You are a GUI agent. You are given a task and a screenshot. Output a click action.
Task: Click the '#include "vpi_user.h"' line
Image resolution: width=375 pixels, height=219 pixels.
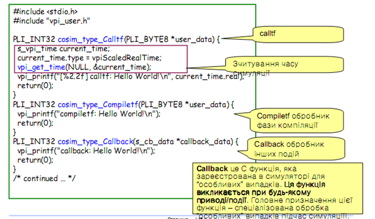51,21
